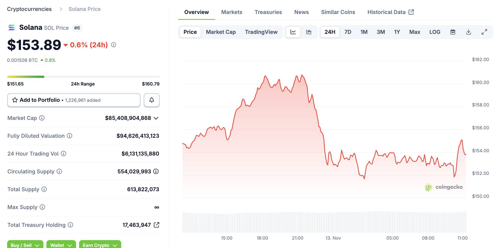498x248 pixels.
Task: Open the calendar date range picker
Action: tap(453, 32)
